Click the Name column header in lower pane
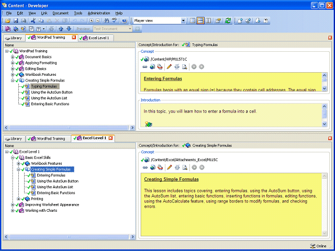 pos(70,146)
